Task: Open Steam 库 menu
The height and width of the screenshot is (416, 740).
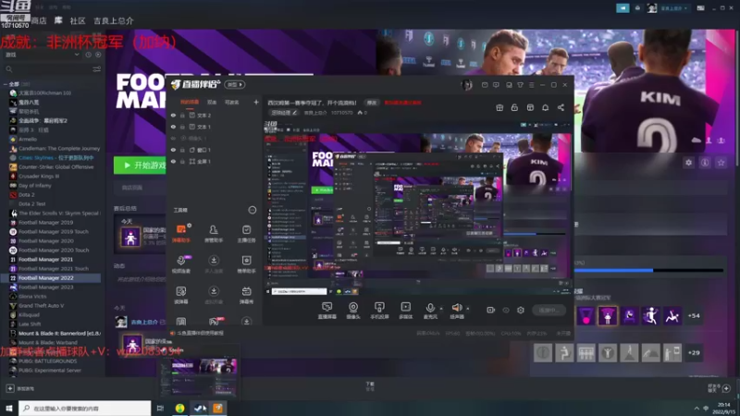Action: (x=58, y=20)
